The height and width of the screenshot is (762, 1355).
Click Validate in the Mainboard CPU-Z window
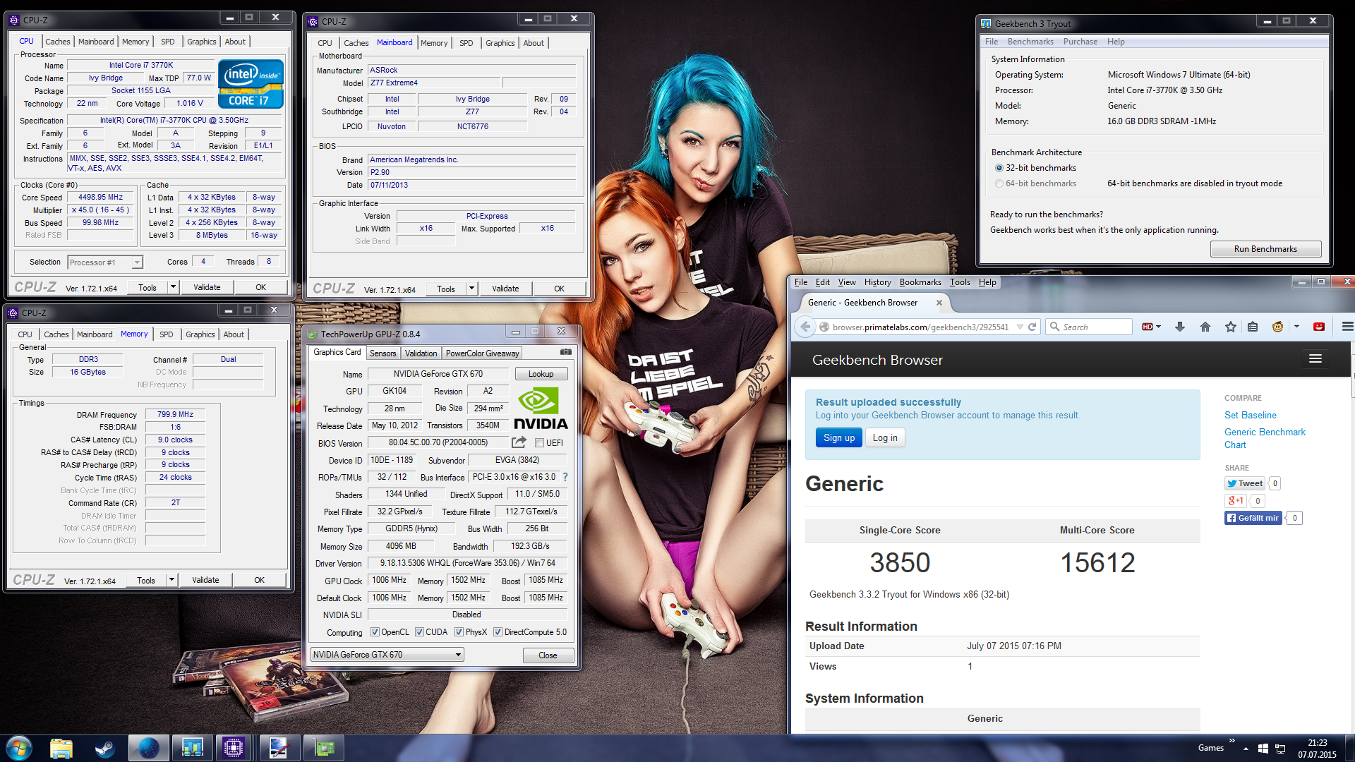click(x=505, y=289)
